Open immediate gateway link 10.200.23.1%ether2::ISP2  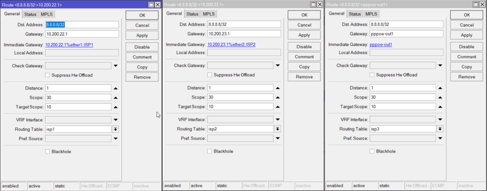point(232,45)
